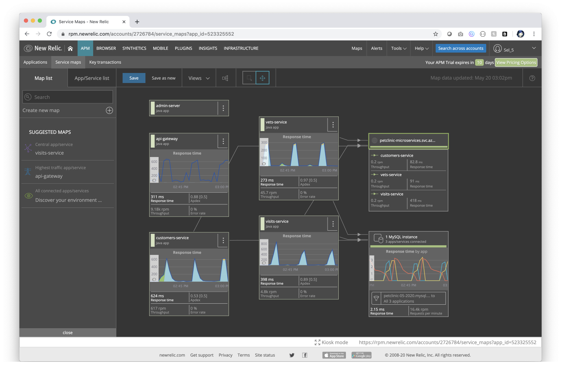Screen dimensions: 561x387
Task: Click View Pricing Options button
Action: pyautogui.click(x=516, y=63)
